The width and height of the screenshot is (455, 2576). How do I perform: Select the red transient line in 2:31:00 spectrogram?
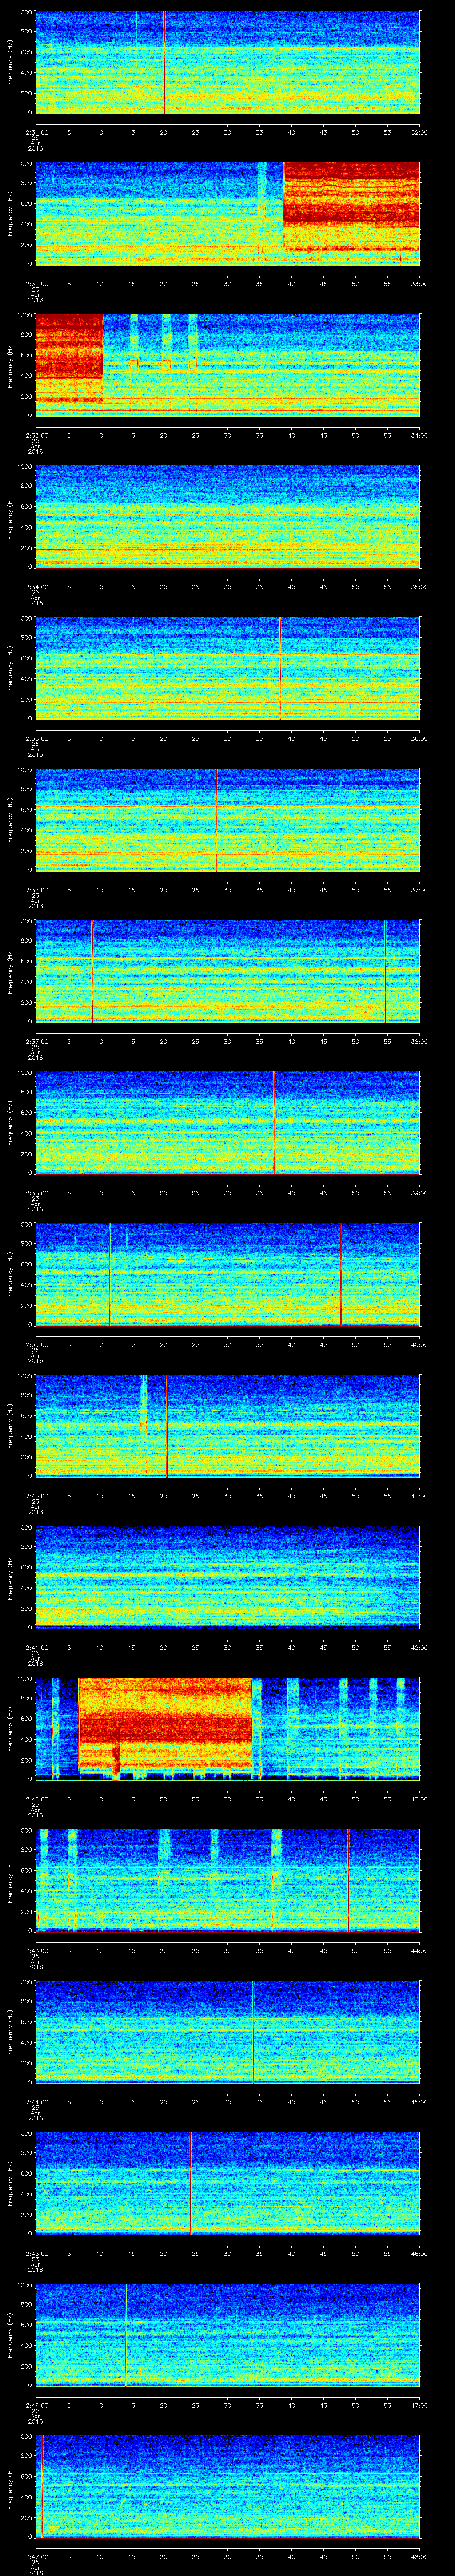click(x=164, y=62)
